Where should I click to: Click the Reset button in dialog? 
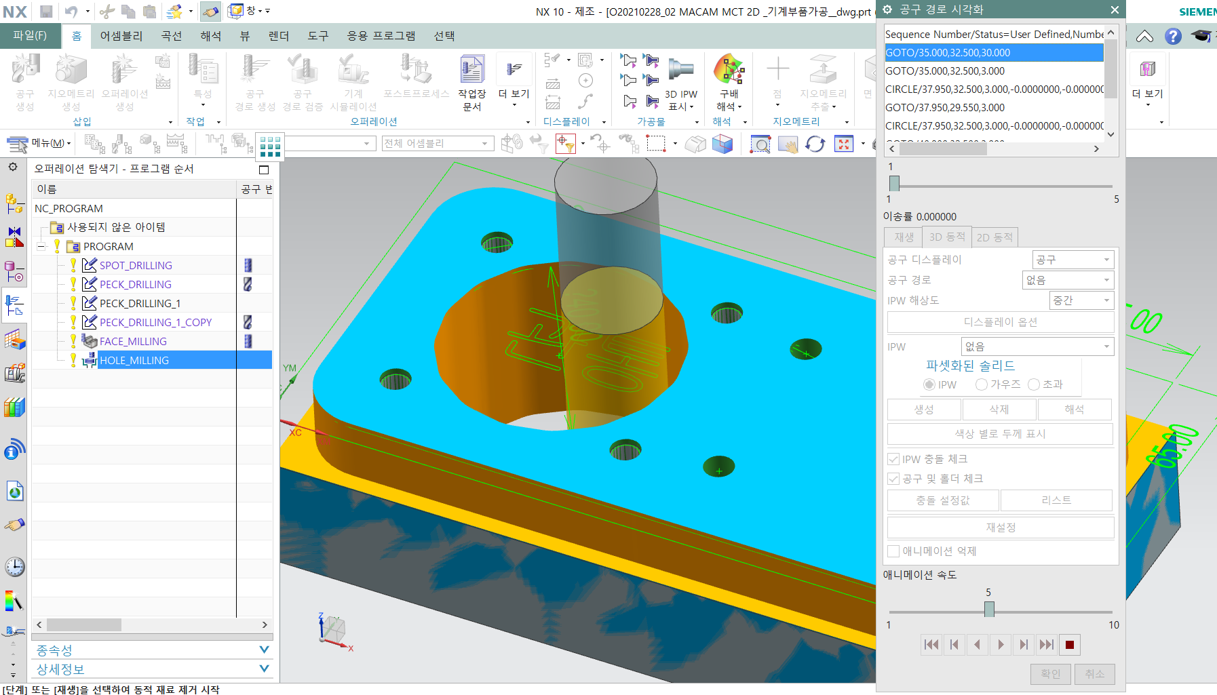click(x=1001, y=528)
